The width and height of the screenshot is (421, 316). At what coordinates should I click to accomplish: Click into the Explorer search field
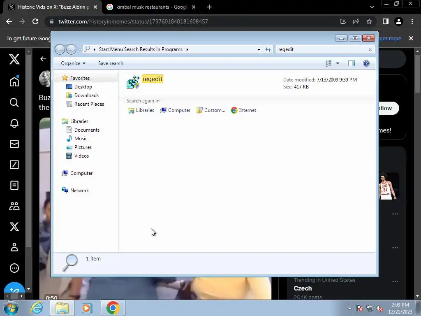(x=322, y=49)
